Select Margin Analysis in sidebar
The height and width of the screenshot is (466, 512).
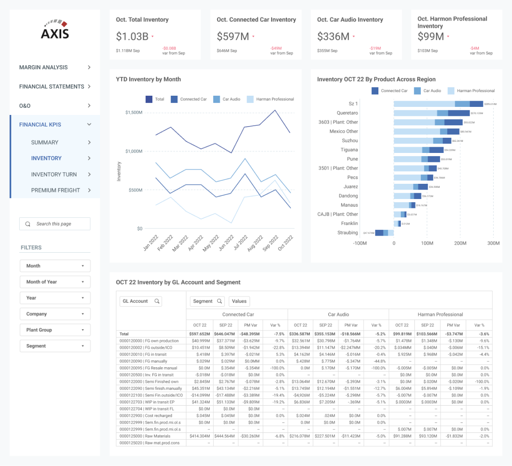pyautogui.click(x=43, y=68)
